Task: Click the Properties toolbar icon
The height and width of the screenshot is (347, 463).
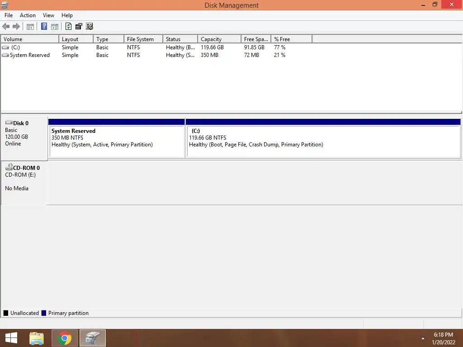Action: (79, 26)
